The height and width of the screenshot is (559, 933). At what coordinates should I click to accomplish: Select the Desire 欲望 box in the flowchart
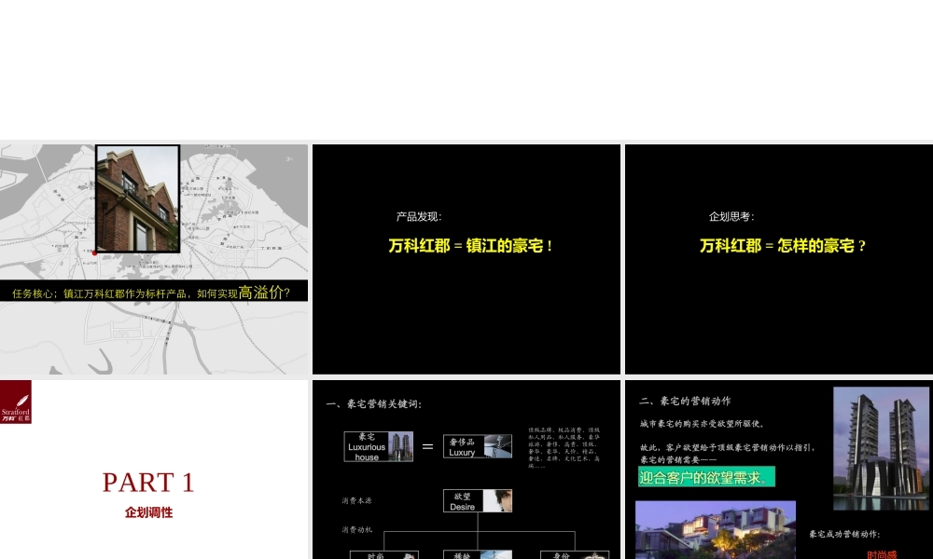[478, 500]
